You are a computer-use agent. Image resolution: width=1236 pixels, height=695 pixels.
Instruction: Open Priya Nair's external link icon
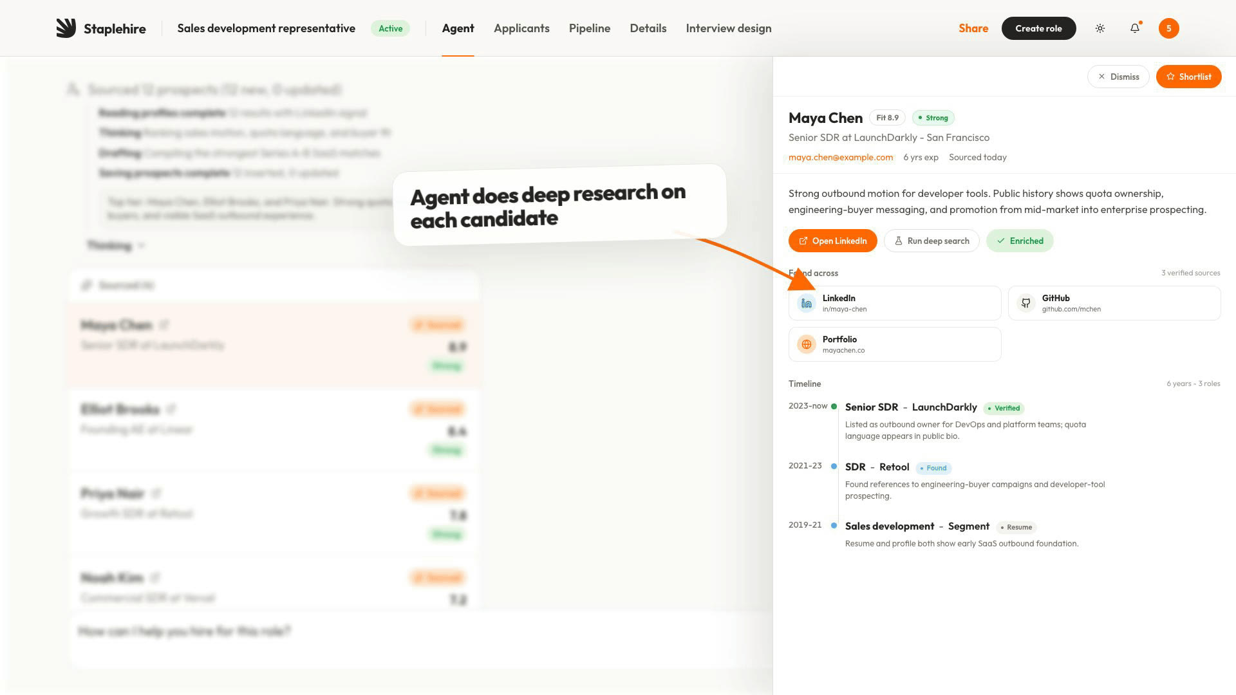[x=156, y=494]
